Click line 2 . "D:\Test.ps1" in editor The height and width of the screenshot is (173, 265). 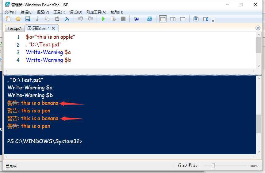44,45
